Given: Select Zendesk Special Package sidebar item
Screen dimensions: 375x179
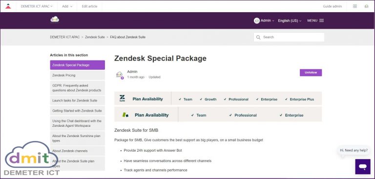Looking at the screenshot, I should coord(77,65).
